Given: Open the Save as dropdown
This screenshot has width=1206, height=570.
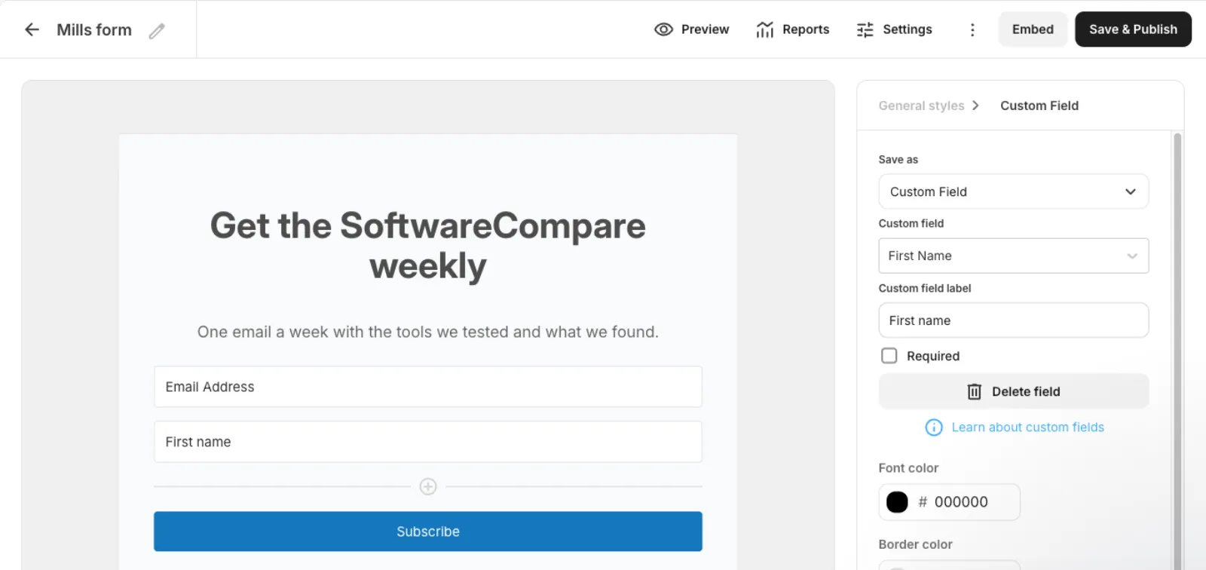Looking at the screenshot, I should point(1014,192).
